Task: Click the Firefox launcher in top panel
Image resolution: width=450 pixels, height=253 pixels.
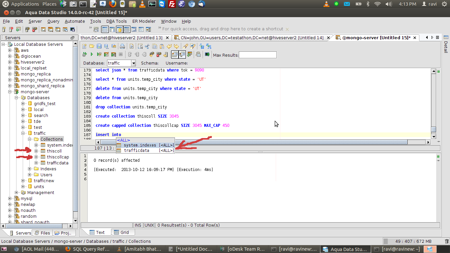Action: tap(113, 4)
